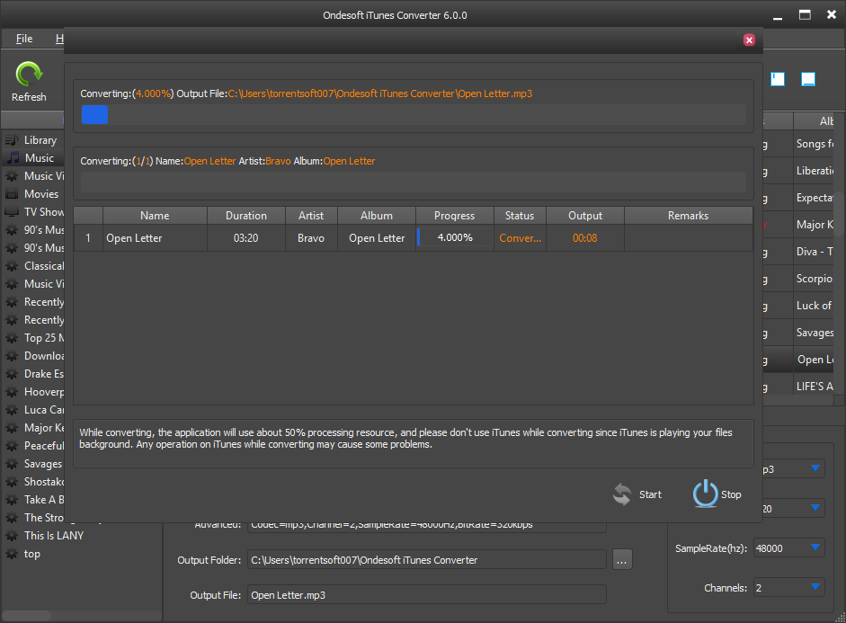Open the File menu
This screenshot has width=846, height=623.
coord(23,39)
